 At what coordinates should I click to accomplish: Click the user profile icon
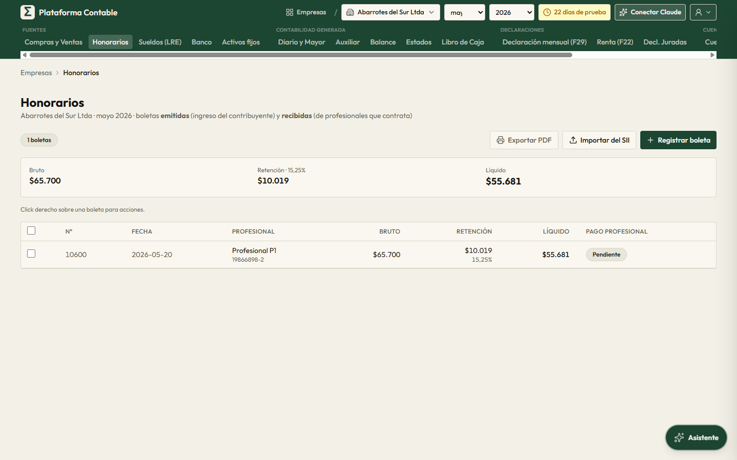(x=699, y=12)
